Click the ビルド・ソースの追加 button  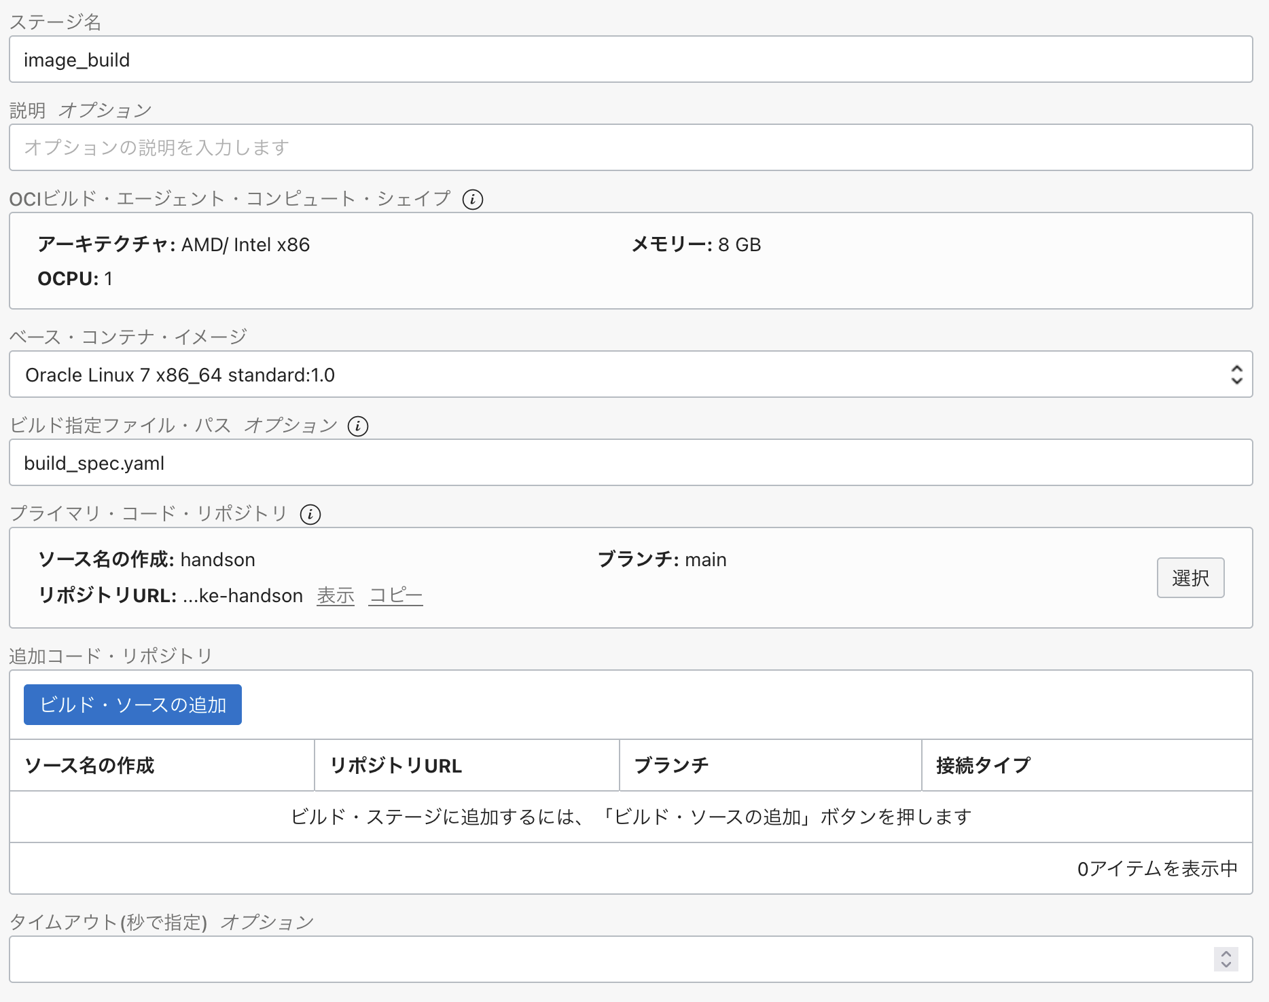132,705
